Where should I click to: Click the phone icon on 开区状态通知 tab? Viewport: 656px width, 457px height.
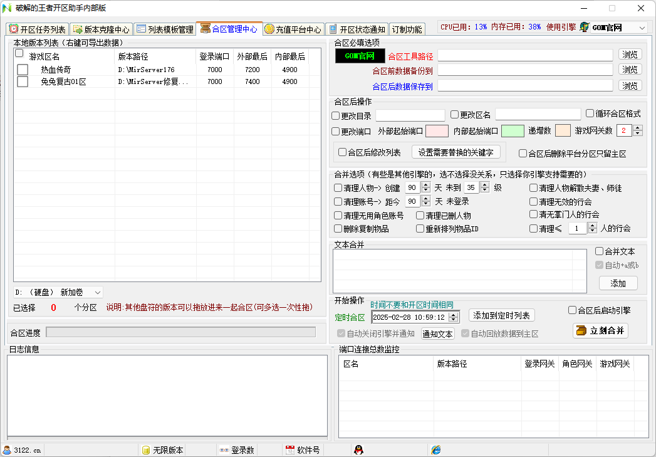pos(333,29)
